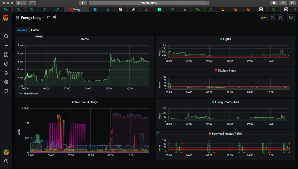Click the Add panel toolbar icon
Screen dimensions: 298x169
(263, 18)
